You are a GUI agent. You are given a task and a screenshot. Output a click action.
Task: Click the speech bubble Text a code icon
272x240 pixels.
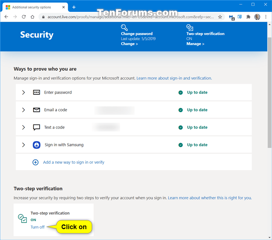36,127
